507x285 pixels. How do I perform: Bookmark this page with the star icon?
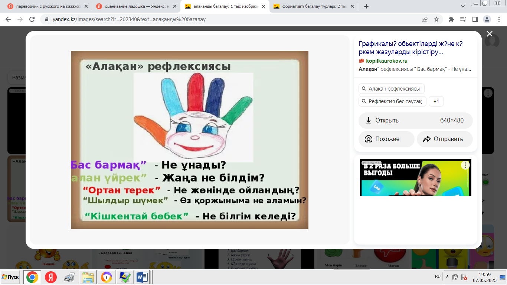click(436, 19)
